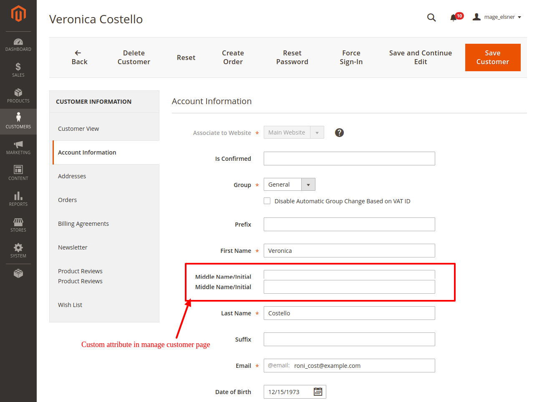This screenshot has height=402, width=537.
Task: Click the Associate to Website help icon
Action: point(339,132)
